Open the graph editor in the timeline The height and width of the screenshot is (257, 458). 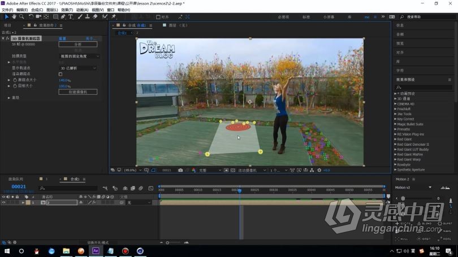(x=151, y=189)
